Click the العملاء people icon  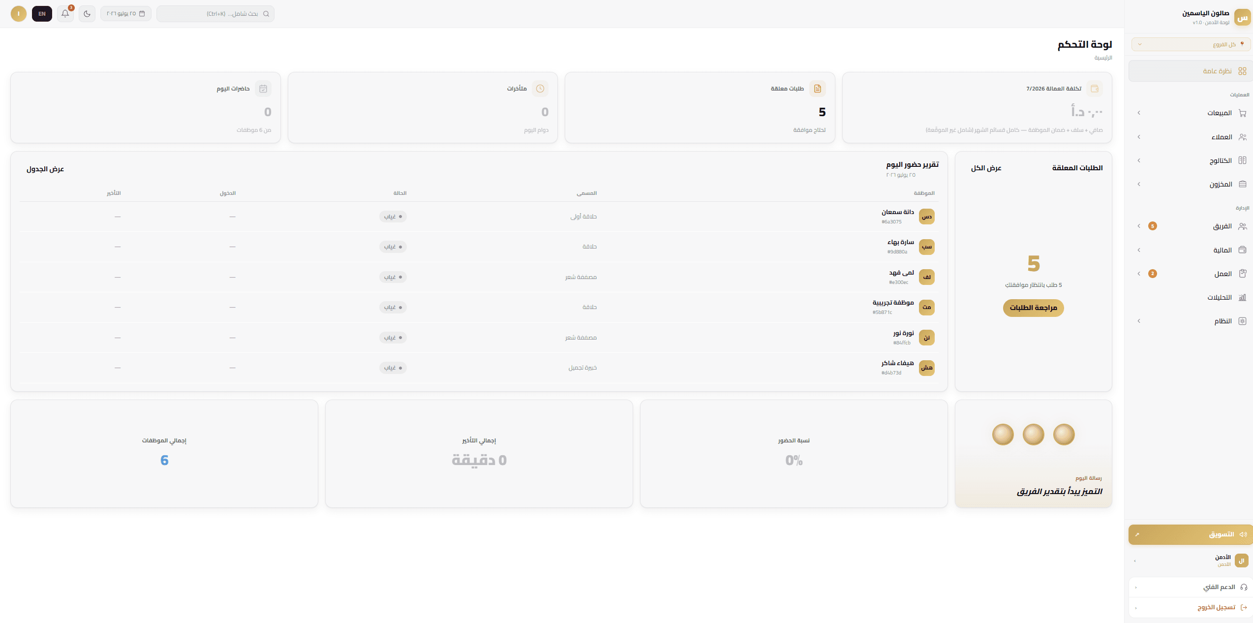[1242, 137]
